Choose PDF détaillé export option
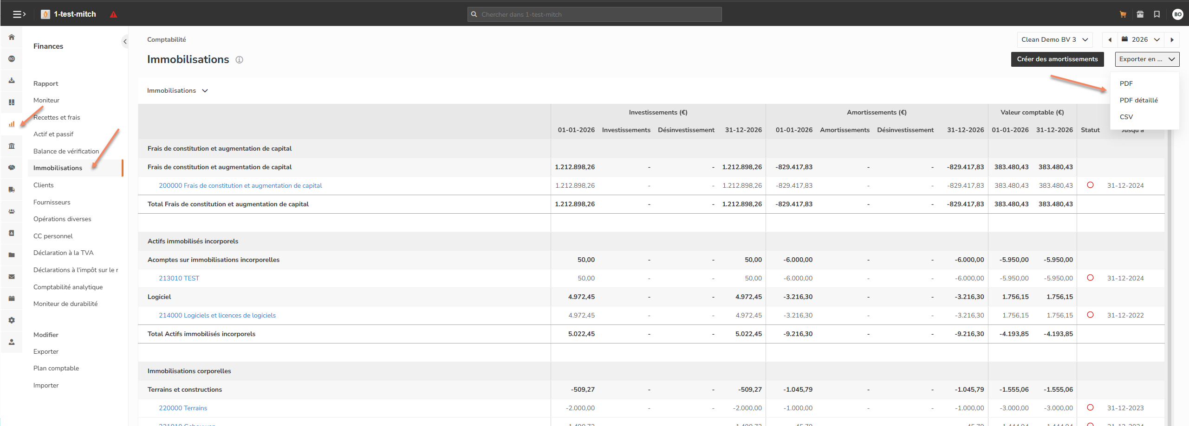 click(1138, 100)
